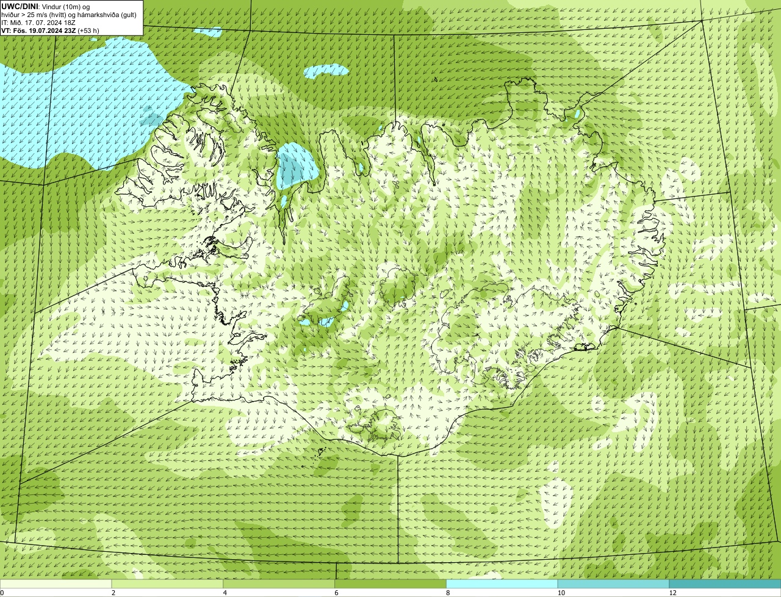Click the 6–8 m/s darker green band
The height and width of the screenshot is (597, 781).
(391, 584)
